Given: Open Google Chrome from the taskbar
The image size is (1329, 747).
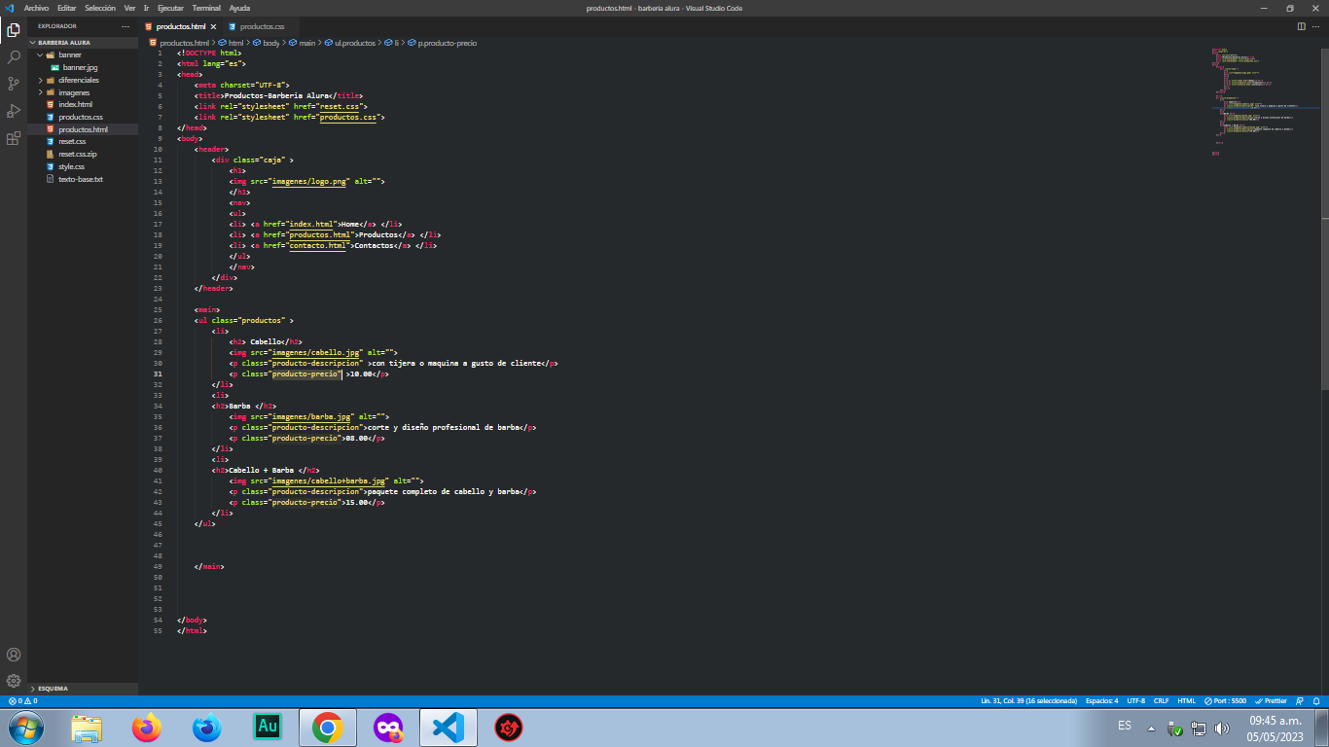Looking at the screenshot, I should point(327,727).
